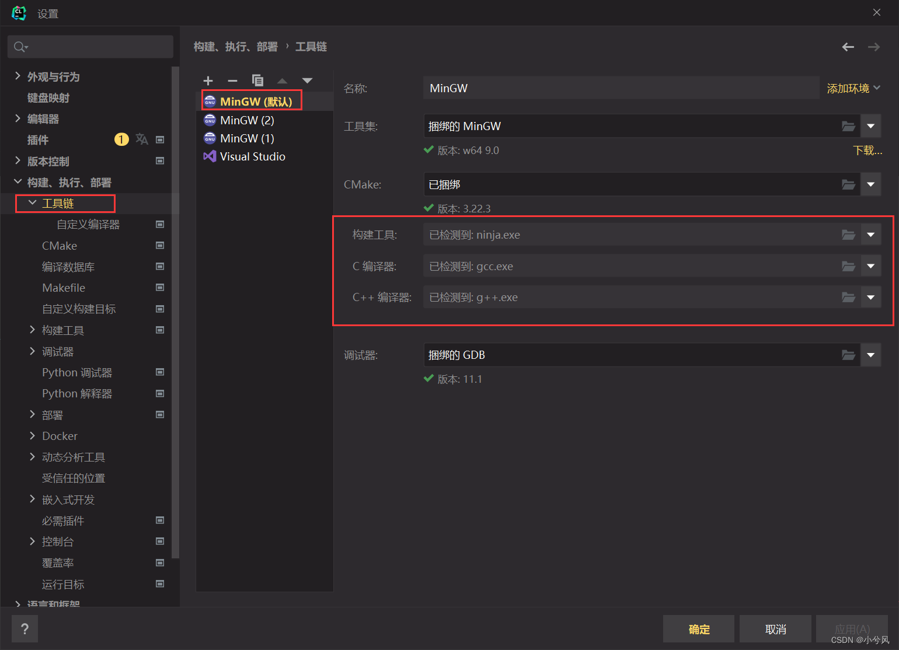The image size is (899, 650).
Task: Select MinGW (默认) toolchain
Action: tap(264, 102)
